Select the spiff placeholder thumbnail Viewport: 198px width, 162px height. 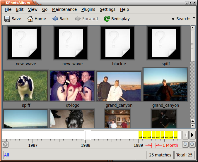click(164, 43)
